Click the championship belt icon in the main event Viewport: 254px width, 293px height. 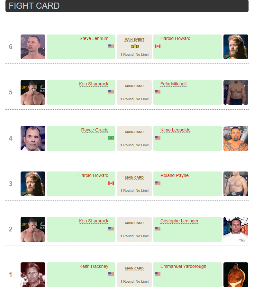134,46
